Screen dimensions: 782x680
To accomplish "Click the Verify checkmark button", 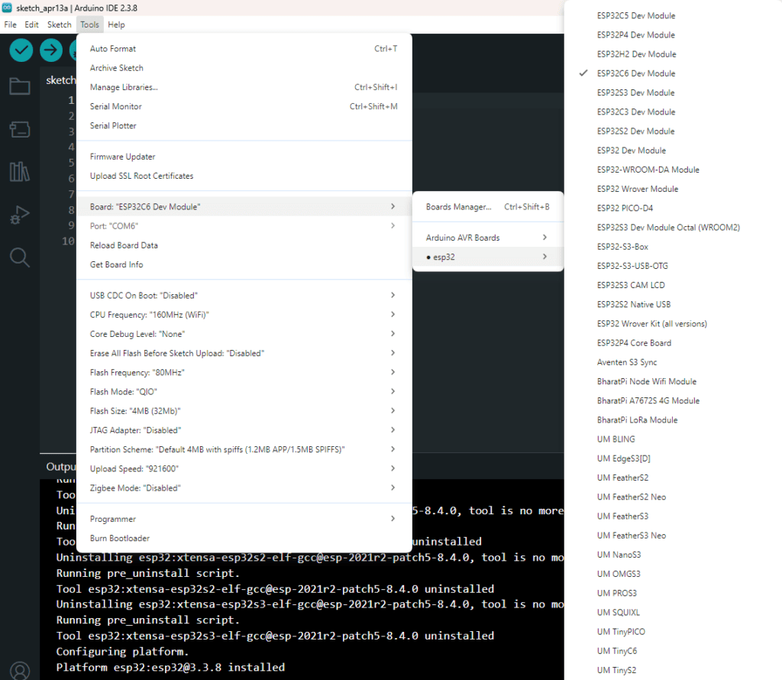I will point(21,50).
